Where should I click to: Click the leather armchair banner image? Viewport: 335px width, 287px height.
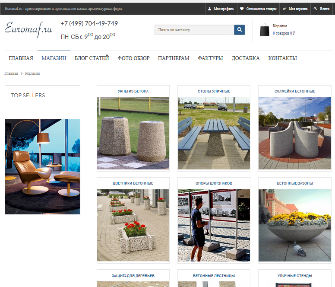[42, 166]
